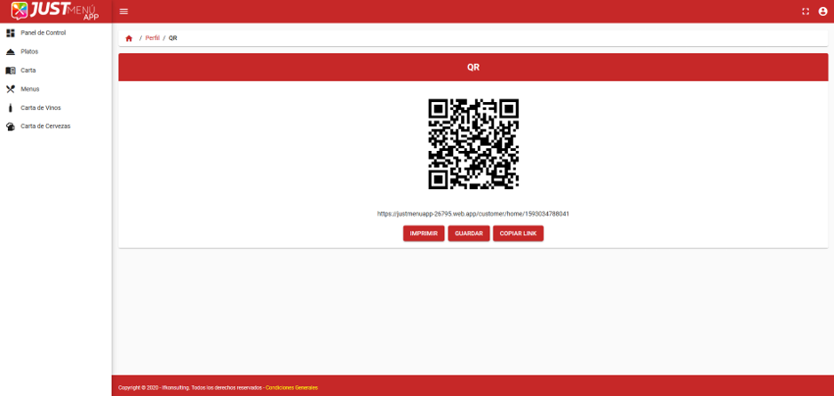Click the Copiar Link button
This screenshot has height=396, width=834.
coord(518,234)
